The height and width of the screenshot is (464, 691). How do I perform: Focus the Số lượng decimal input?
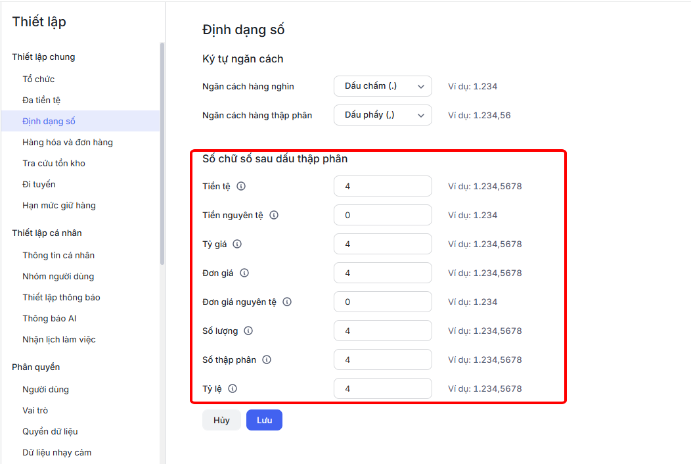point(382,331)
